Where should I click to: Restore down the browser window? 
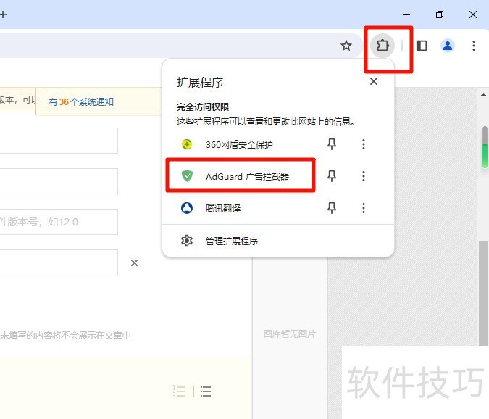coord(440,14)
